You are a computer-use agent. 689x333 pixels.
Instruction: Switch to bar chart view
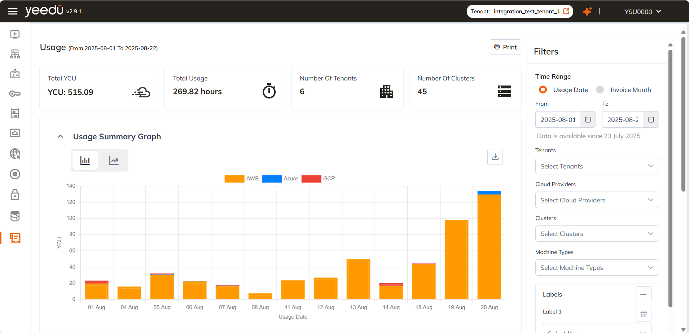point(85,161)
